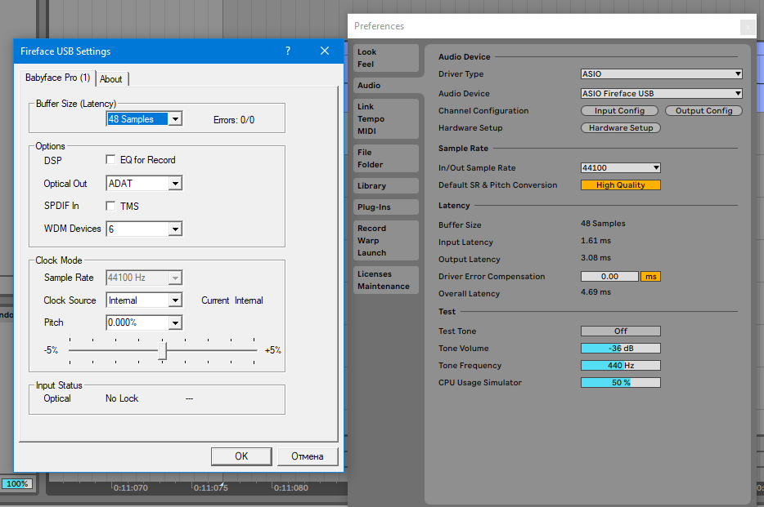Close the Preferences window

pos(748,27)
